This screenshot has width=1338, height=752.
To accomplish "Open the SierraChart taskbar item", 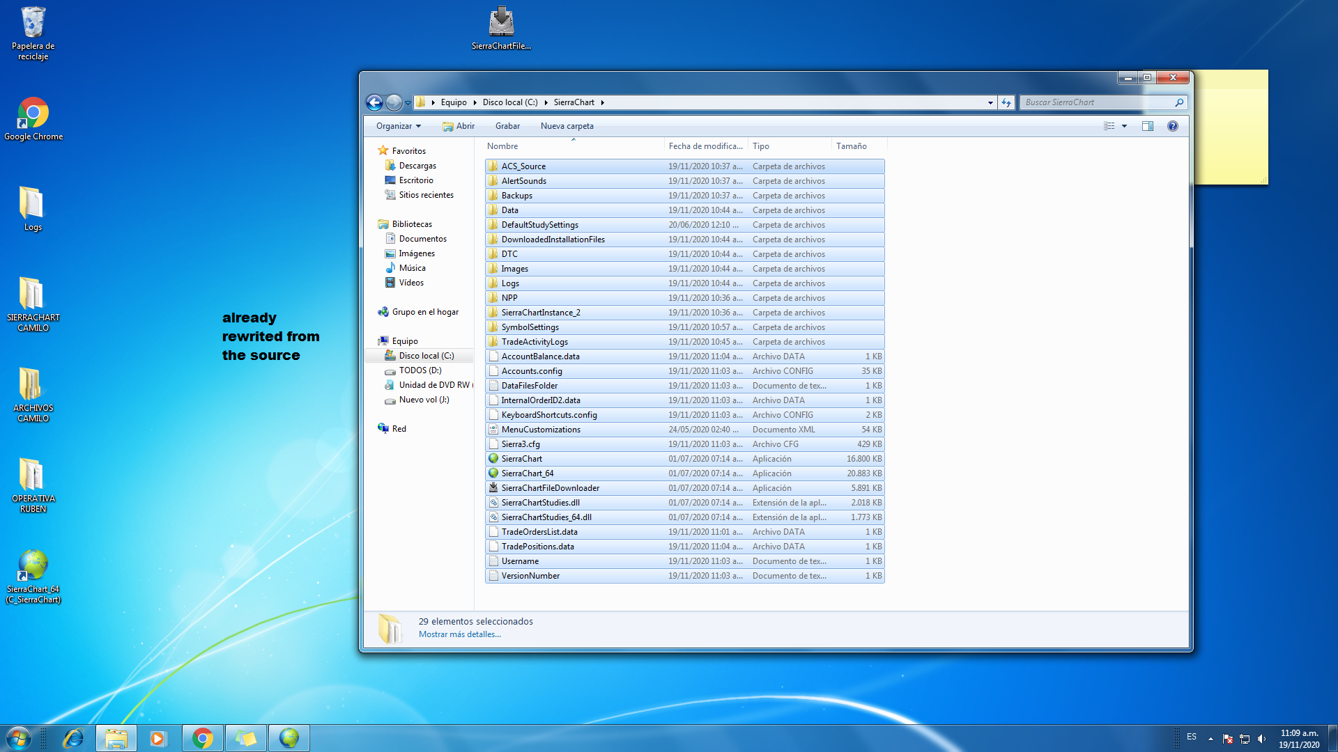I will [x=289, y=738].
